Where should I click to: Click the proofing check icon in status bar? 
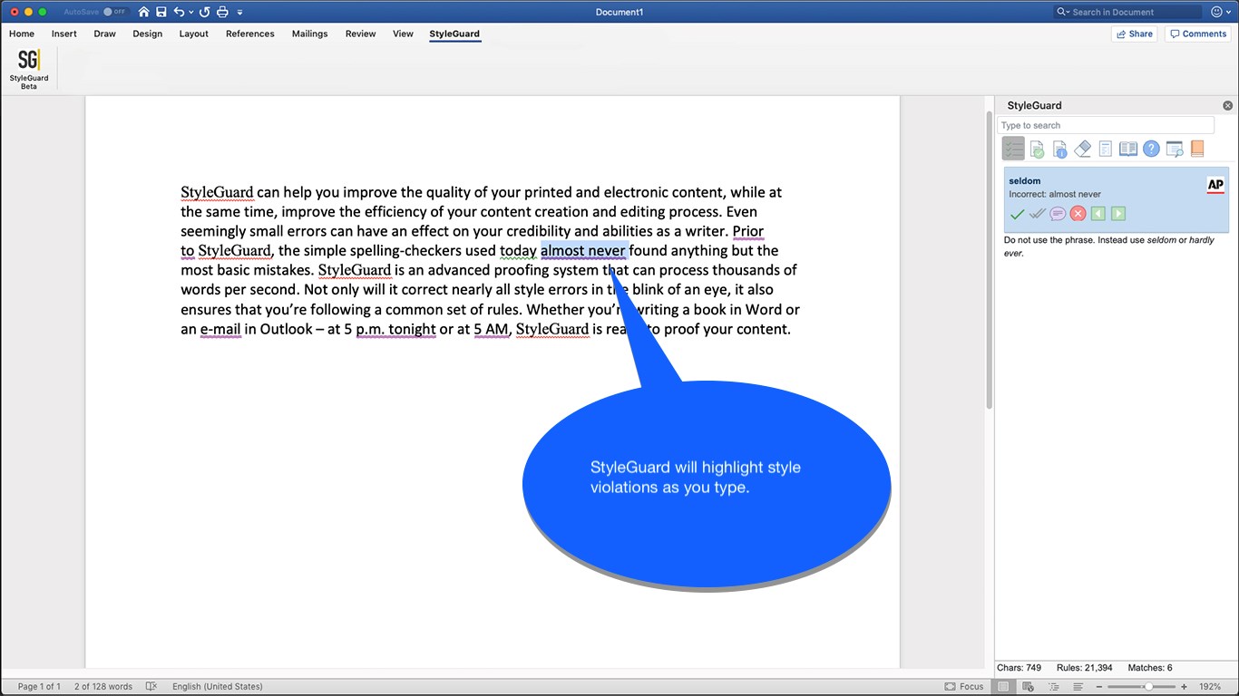151,686
